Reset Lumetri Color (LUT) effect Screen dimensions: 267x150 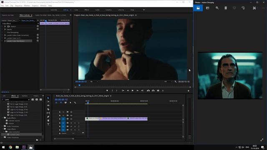(x=38, y=38)
